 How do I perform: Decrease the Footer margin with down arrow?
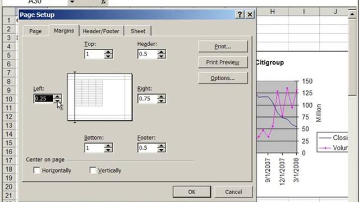coord(161,150)
